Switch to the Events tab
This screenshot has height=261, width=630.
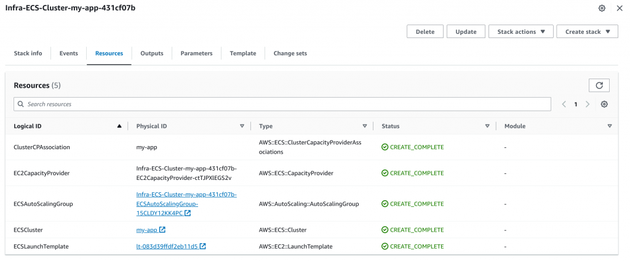(68, 53)
